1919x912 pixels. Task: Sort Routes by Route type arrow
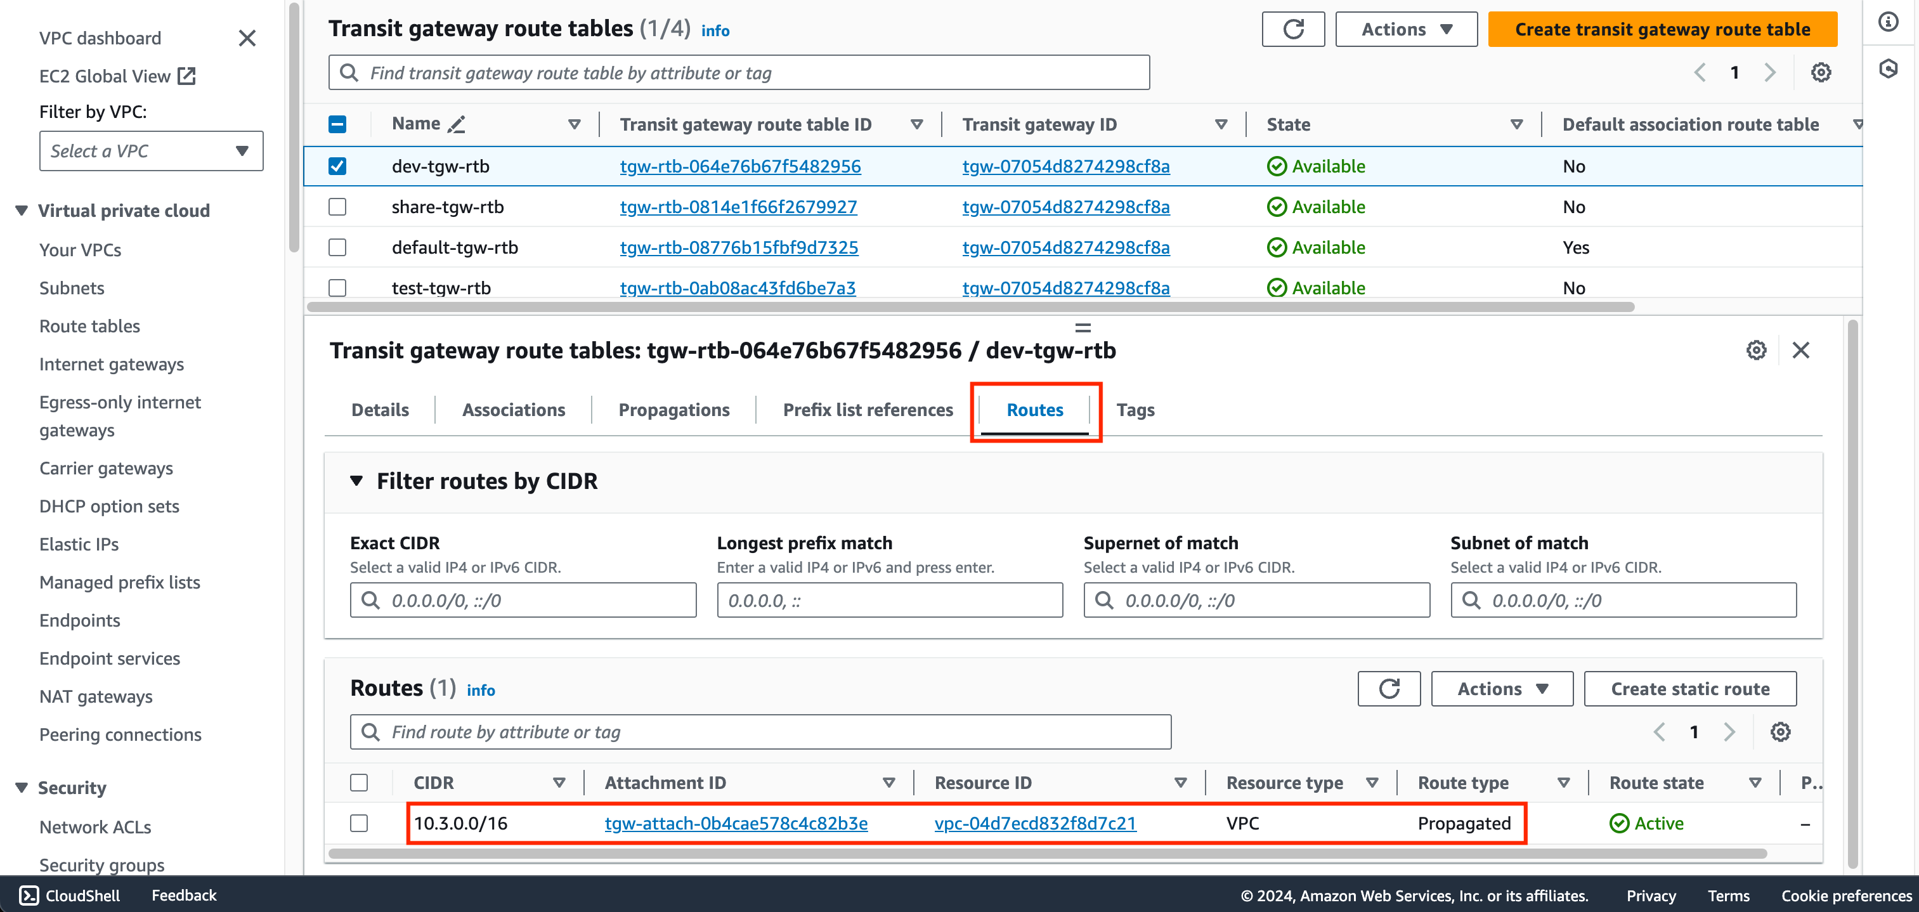click(1564, 783)
